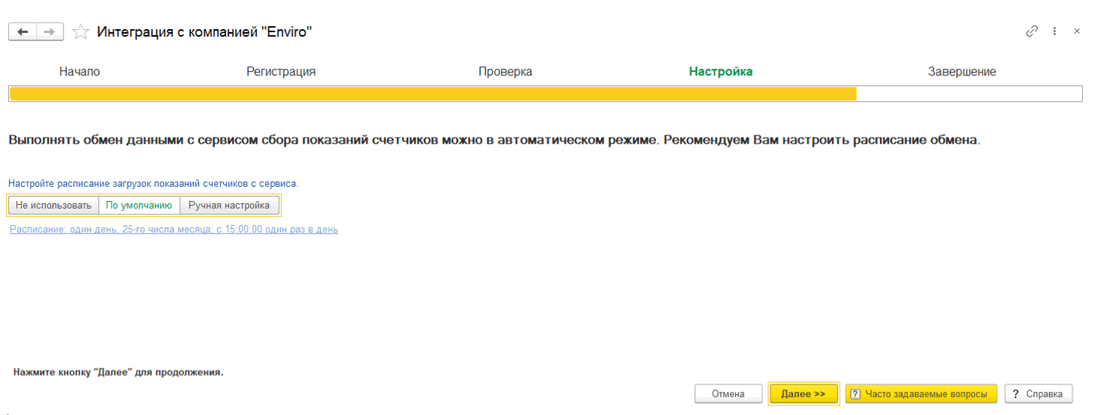The width and height of the screenshot is (1103, 415).
Task: Click the "Отмена" button
Action: (x=728, y=394)
